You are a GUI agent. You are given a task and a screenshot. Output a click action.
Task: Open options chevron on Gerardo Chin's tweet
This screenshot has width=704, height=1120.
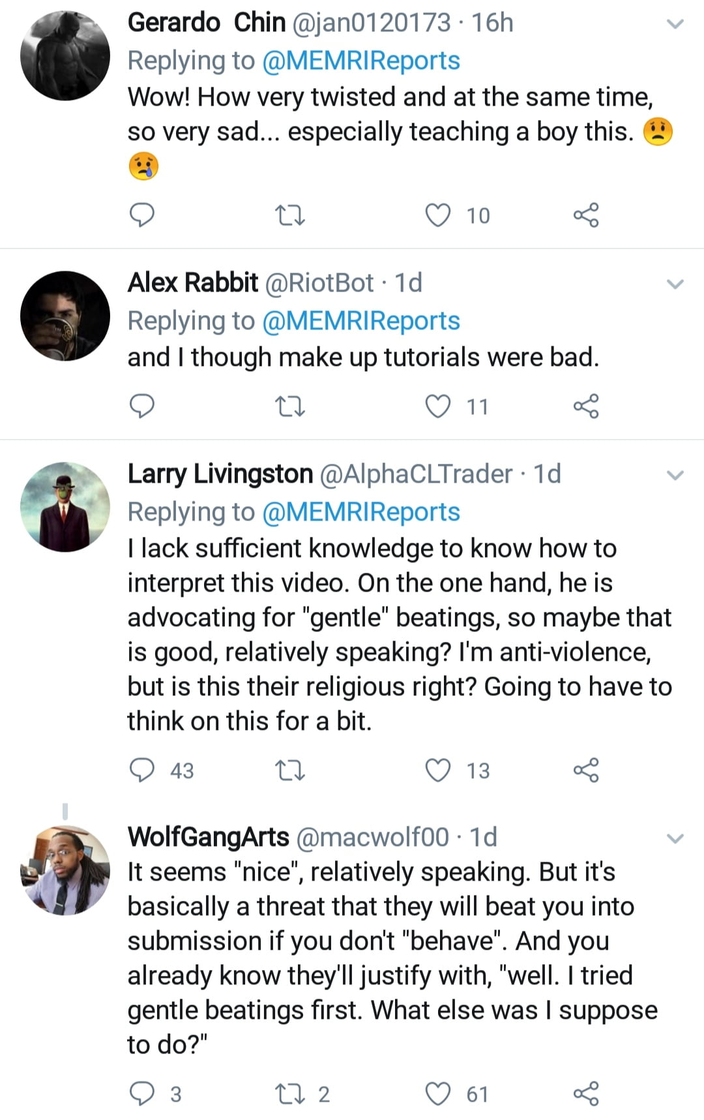(676, 25)
